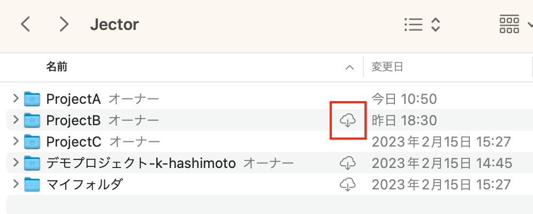Image resolution: width=533 pixels, height=214 pixels.
Task: Open the list view options control
Action: (422, 25)
